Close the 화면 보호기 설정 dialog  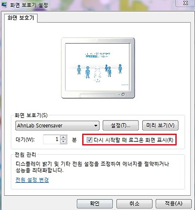[185, 3]
